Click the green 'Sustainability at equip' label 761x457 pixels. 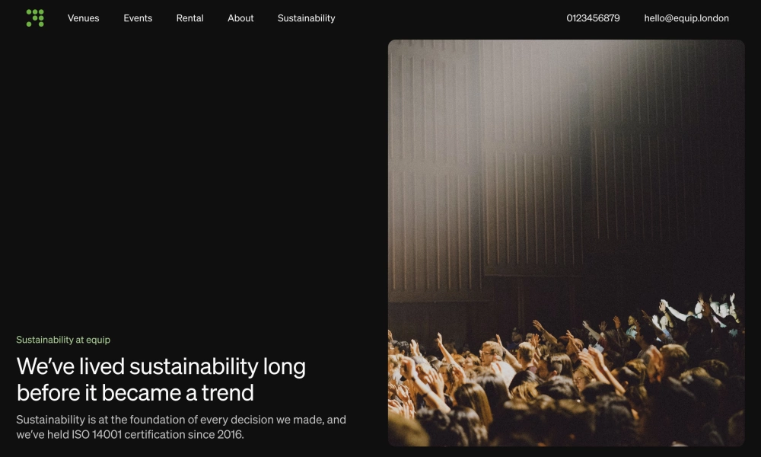pos(63,340)
